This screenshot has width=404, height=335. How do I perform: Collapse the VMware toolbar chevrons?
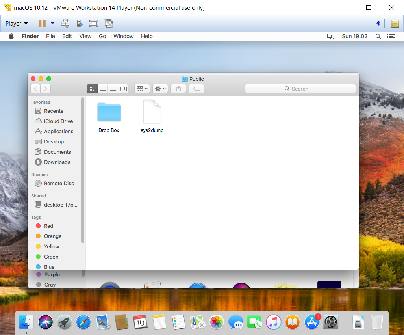(378, 24)
